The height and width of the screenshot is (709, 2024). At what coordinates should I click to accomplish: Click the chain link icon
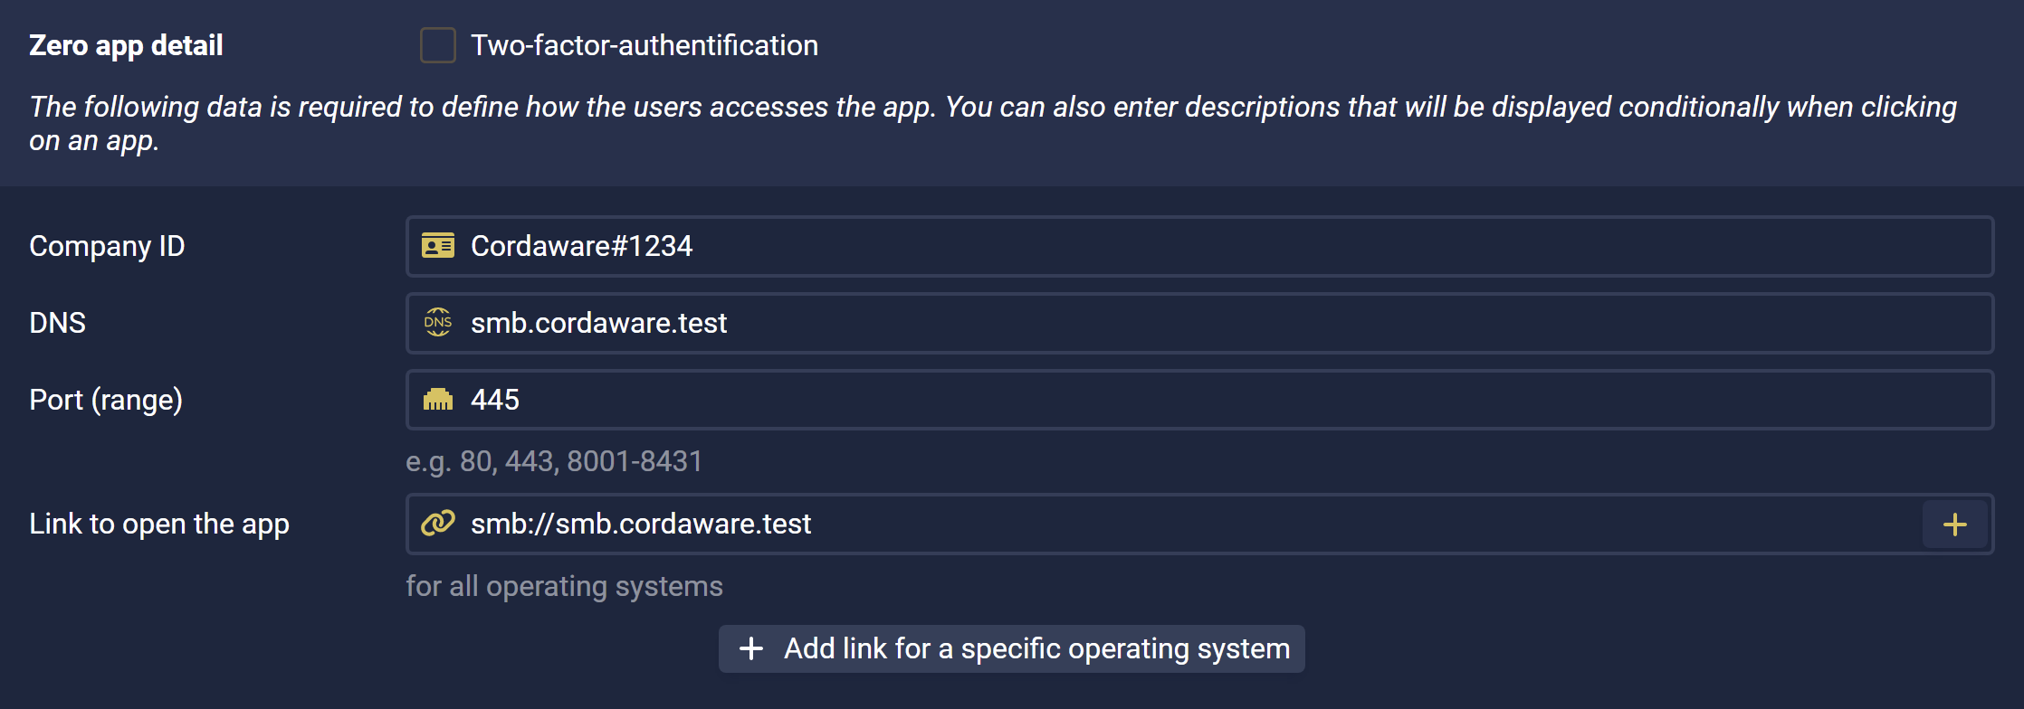pos(438,523)
